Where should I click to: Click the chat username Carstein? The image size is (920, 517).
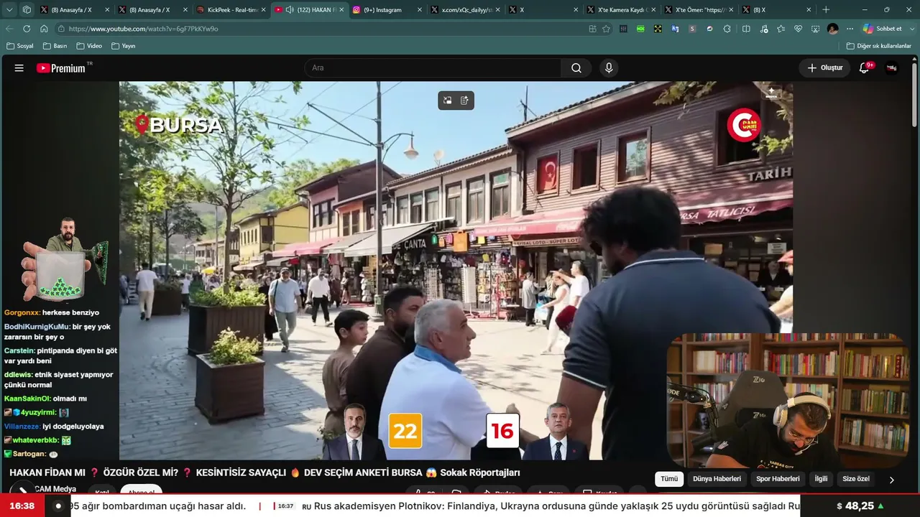click(19, 351)
